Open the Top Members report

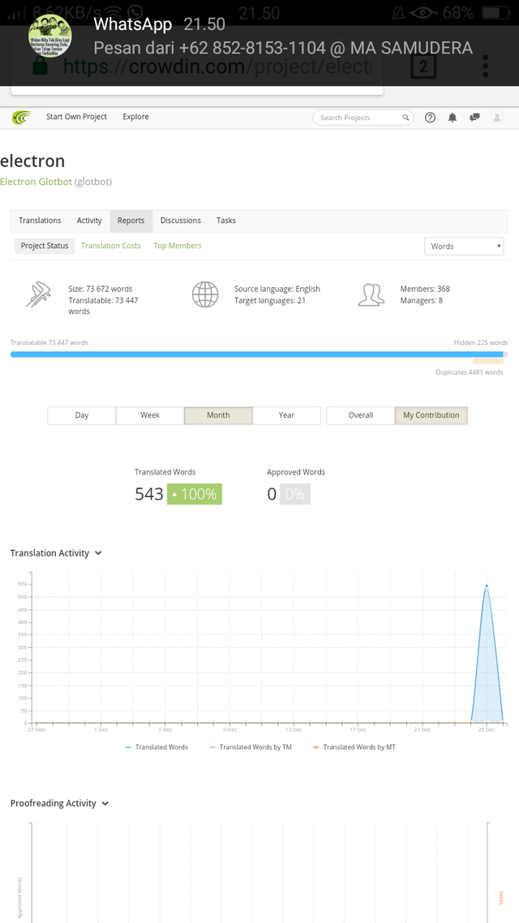(178, 246)
